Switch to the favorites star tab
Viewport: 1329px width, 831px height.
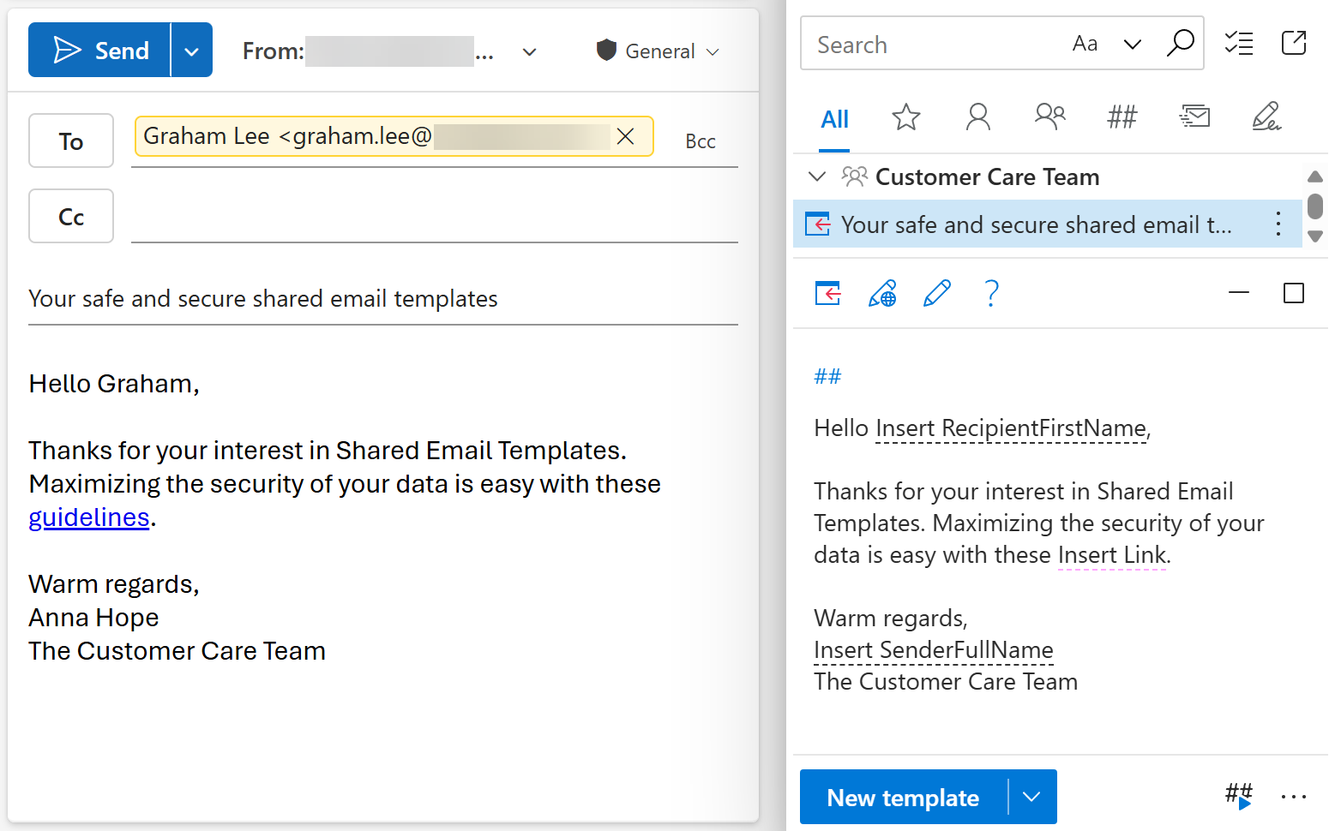(905, 117)
